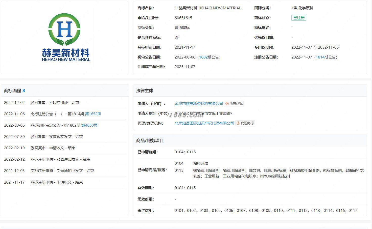Select the goods item 粘胶纤维
372x229 pixels.
201,163
